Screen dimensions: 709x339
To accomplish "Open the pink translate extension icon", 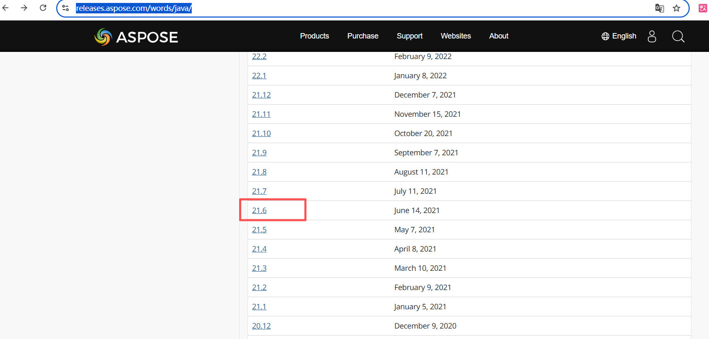I will tap(703, 8).
